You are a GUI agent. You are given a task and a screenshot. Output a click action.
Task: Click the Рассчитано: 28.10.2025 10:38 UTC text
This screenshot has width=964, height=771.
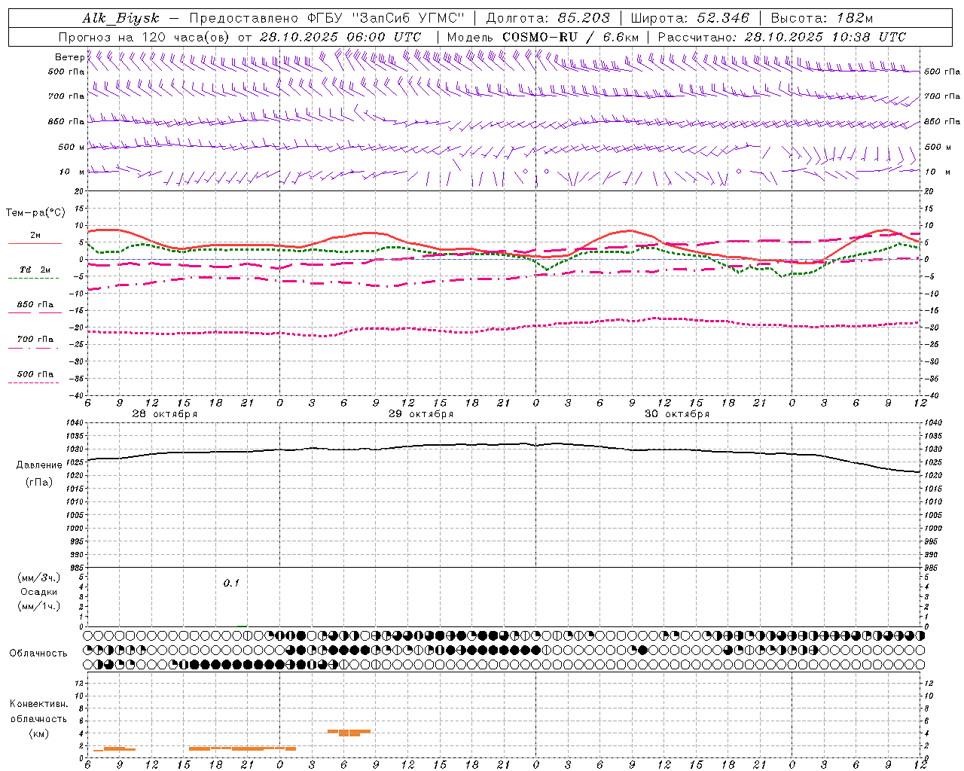(x=782, y=37)
